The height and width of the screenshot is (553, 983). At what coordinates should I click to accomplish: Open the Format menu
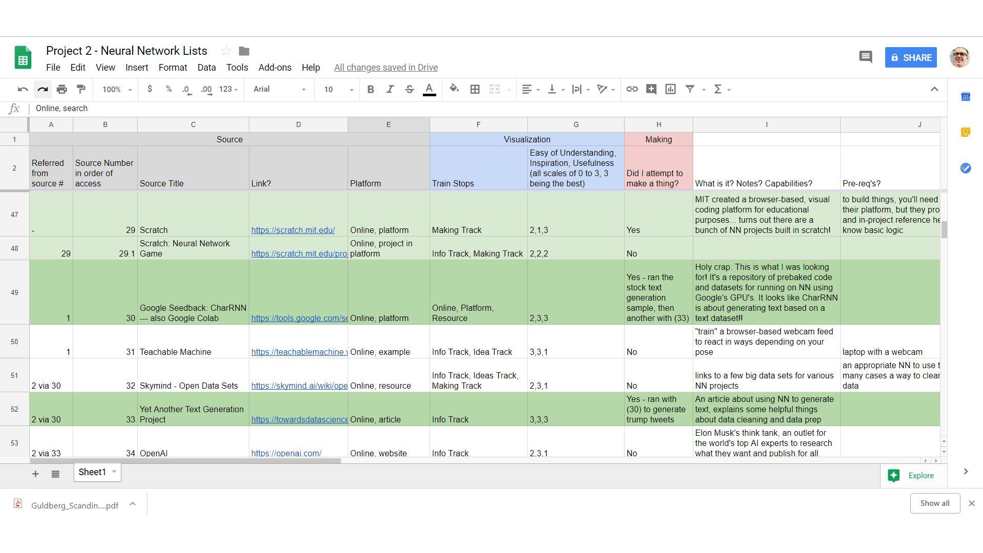pos(173,68)
